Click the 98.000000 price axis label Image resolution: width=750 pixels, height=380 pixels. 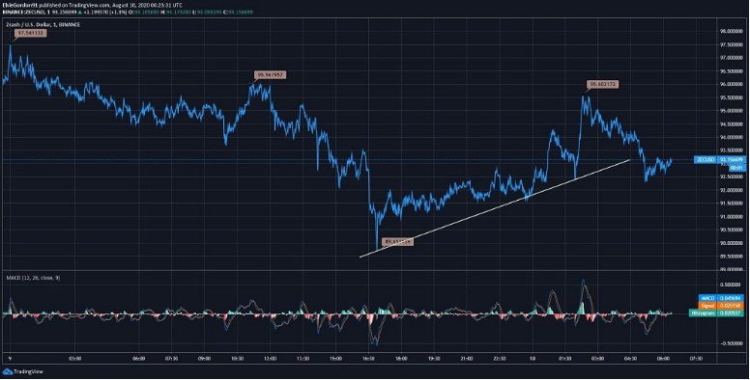[732, 32]
